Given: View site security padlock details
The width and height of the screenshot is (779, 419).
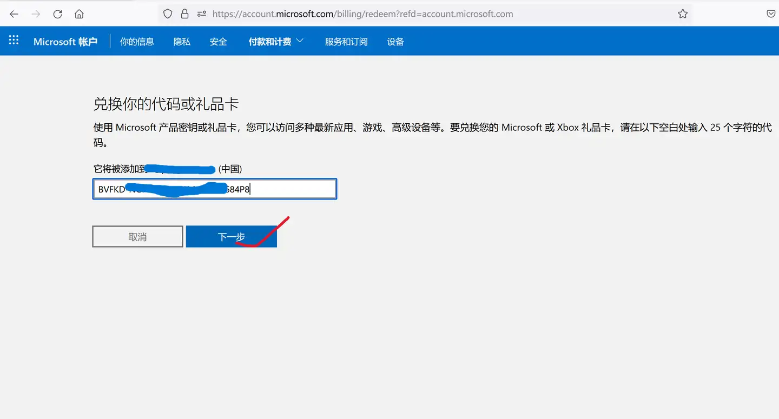Looking at the screenshot, I should [184, 14].
